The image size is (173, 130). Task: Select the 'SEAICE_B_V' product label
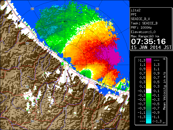[140, 19]
